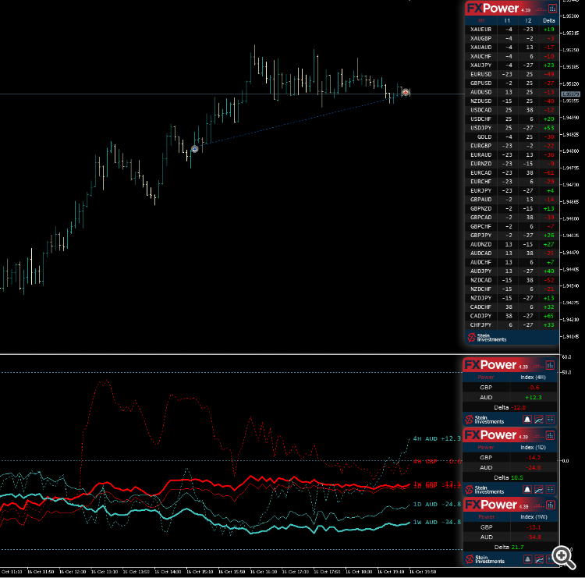Click the '1D AUD -24.8' line label
Screen dimensions: 585x578
pos(437,505)
